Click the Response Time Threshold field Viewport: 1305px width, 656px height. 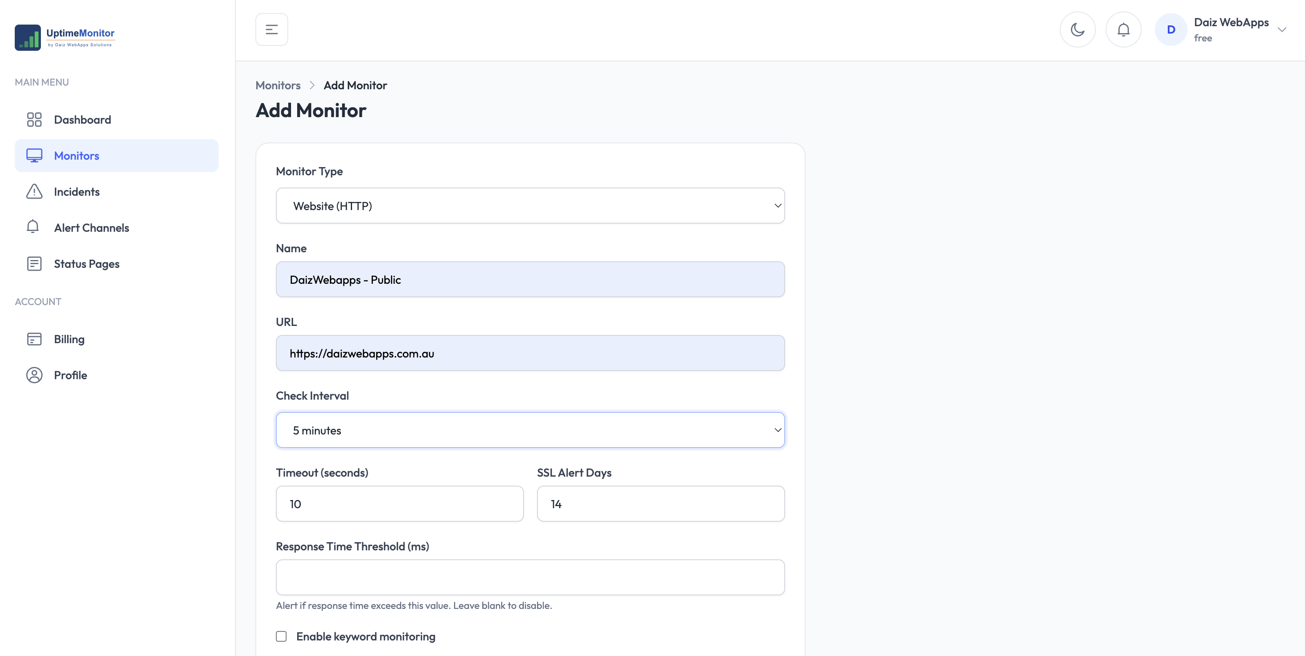(530, 577)
